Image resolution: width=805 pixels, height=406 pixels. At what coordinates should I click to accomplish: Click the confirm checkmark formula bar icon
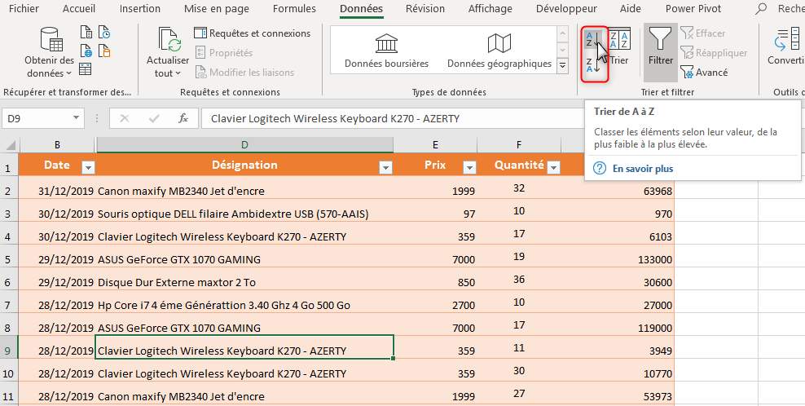click(153, 119)
